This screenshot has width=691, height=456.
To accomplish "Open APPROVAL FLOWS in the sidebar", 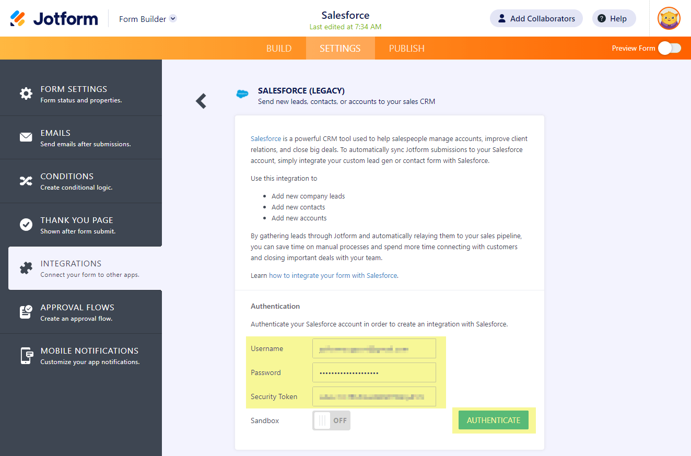I will [81, 312].
